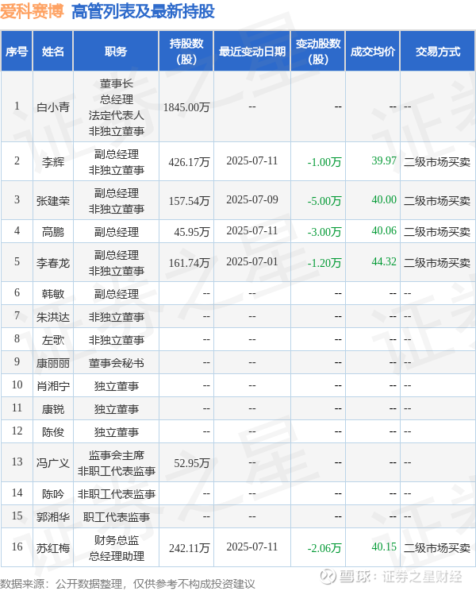The width and height of the screenshot is (476, 591).
Task: Click the 序号 column header
Action: pos(17,52)
